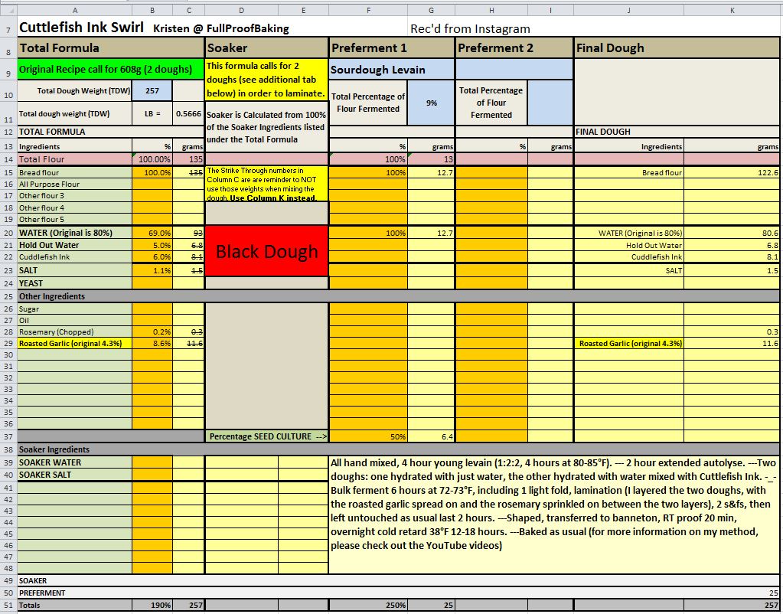Edit Total Dough Weight value 257

pos(152,91)
